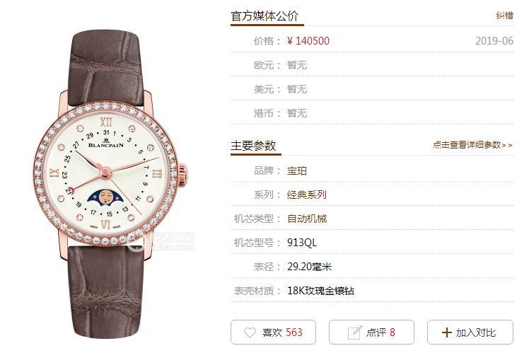Image resolution: width=529 pixels, height=353 pixels.
Task: Click the pencil comment icon beside 点评
Action: tap(354, 332)
